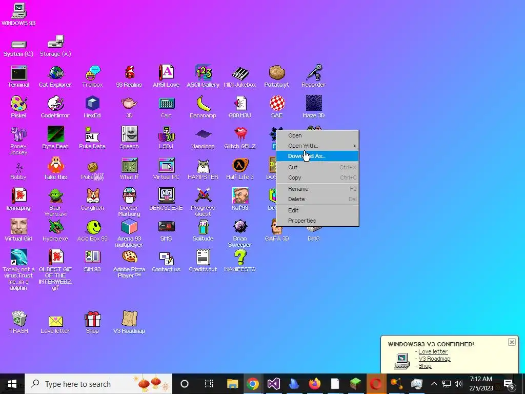Screen dimensions: 525x394
Task: Launch MIDI Jukebox piano icon
Action: pyautogui.click(x=240, y=76)
